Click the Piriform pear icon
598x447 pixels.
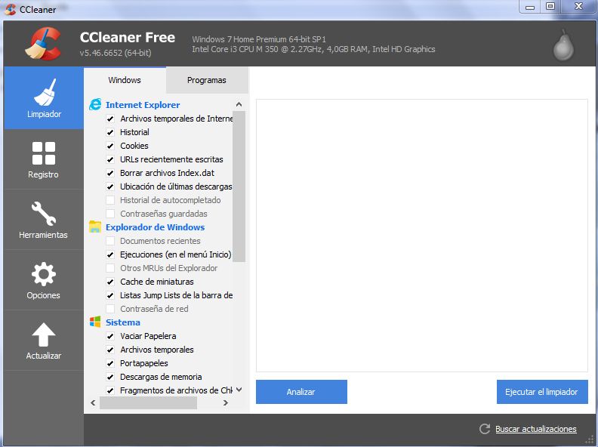[x=563, y=45]
